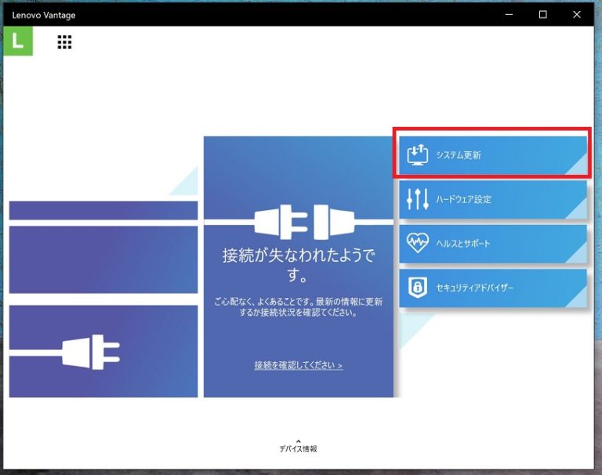This screenshot has height=475, width=602.
Task: Follow the 接続を確認してください link
Action: coord(299,365)
